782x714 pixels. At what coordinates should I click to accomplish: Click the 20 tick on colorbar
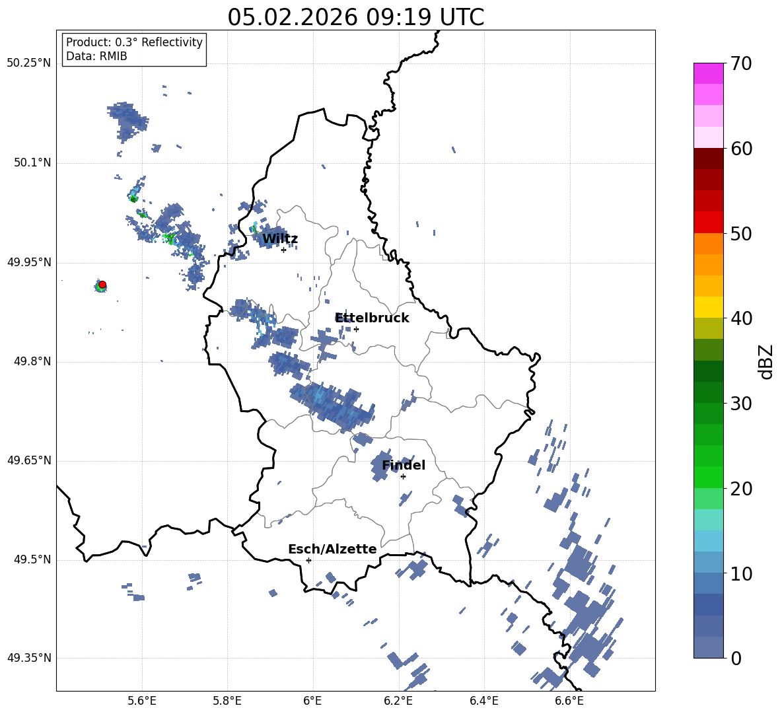[x=741, y=489]
